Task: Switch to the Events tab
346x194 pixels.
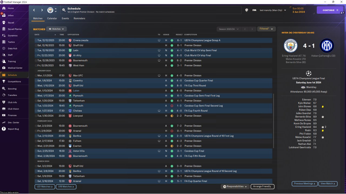Action: [x=65, y=19]
